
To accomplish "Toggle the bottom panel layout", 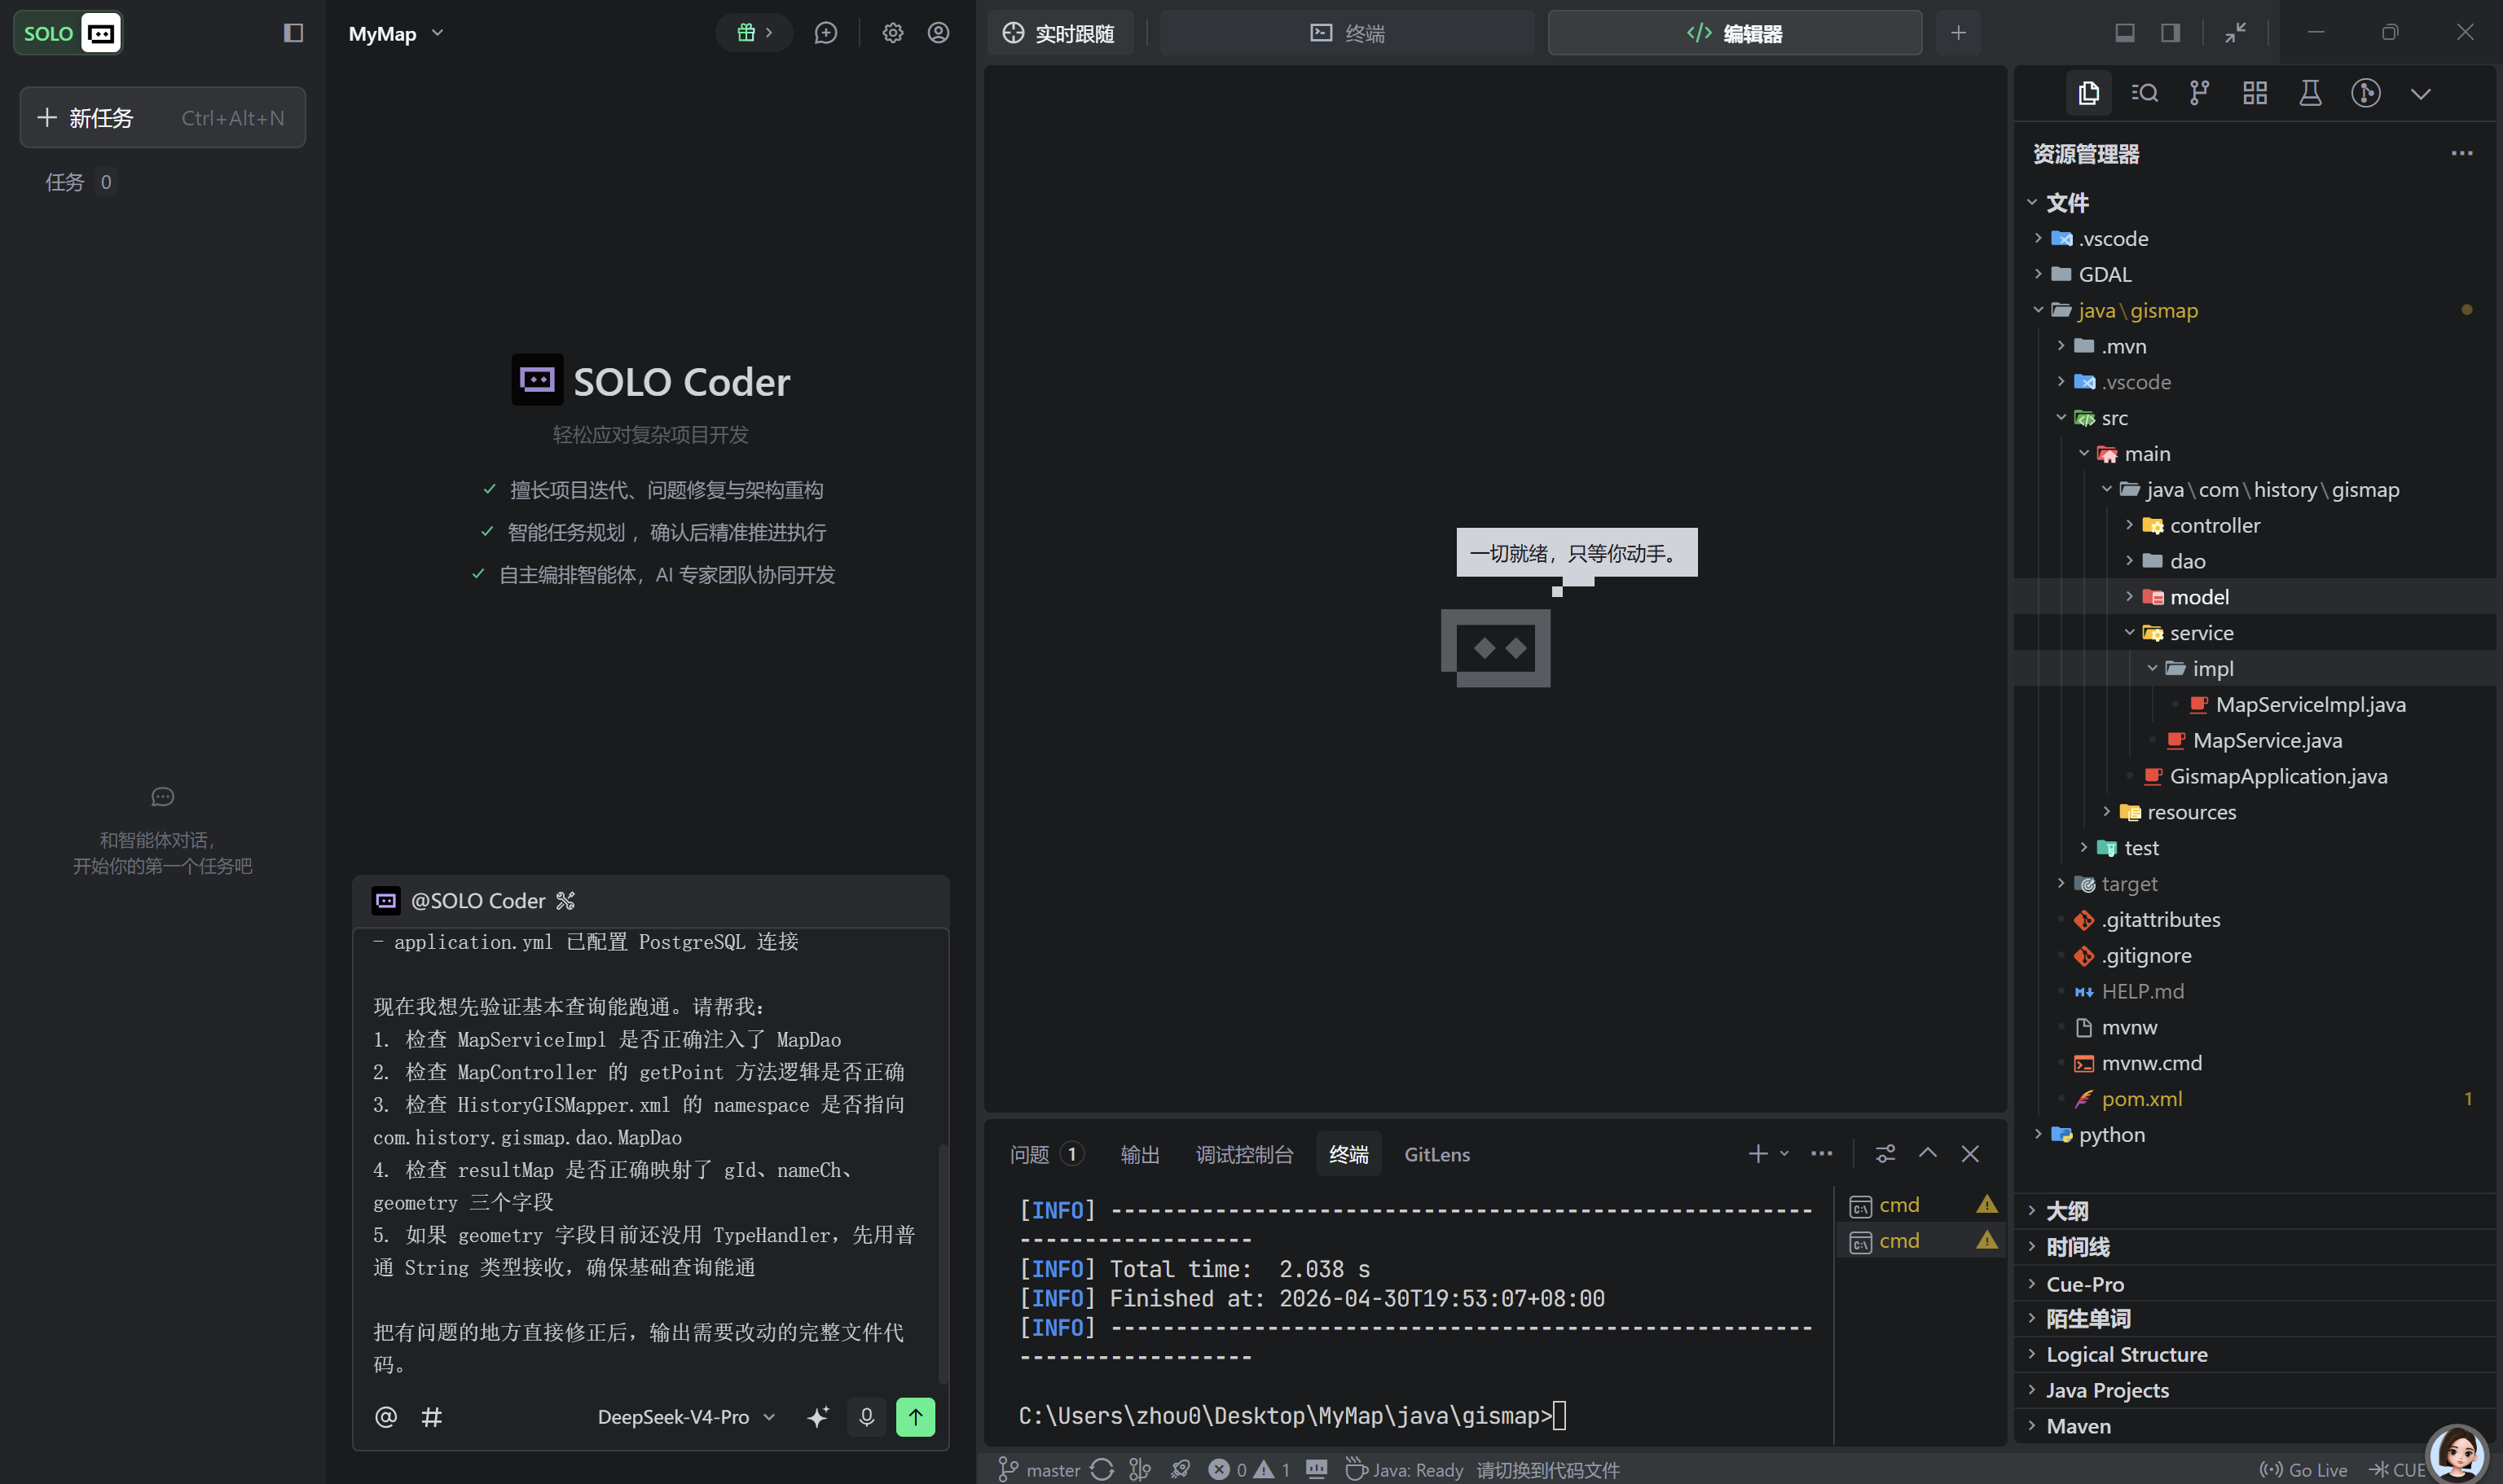I will coord(2125,33).
